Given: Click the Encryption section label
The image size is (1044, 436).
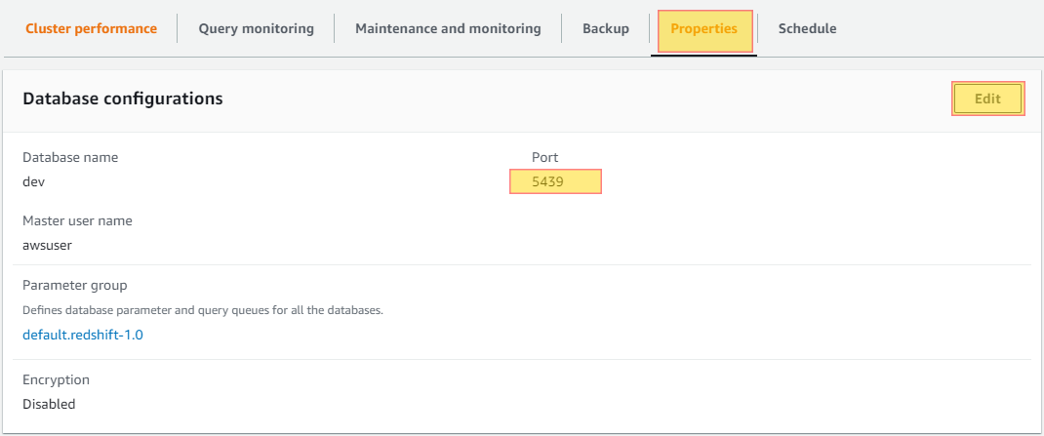Looking at the screenshot, I should (x=56, y=380).
